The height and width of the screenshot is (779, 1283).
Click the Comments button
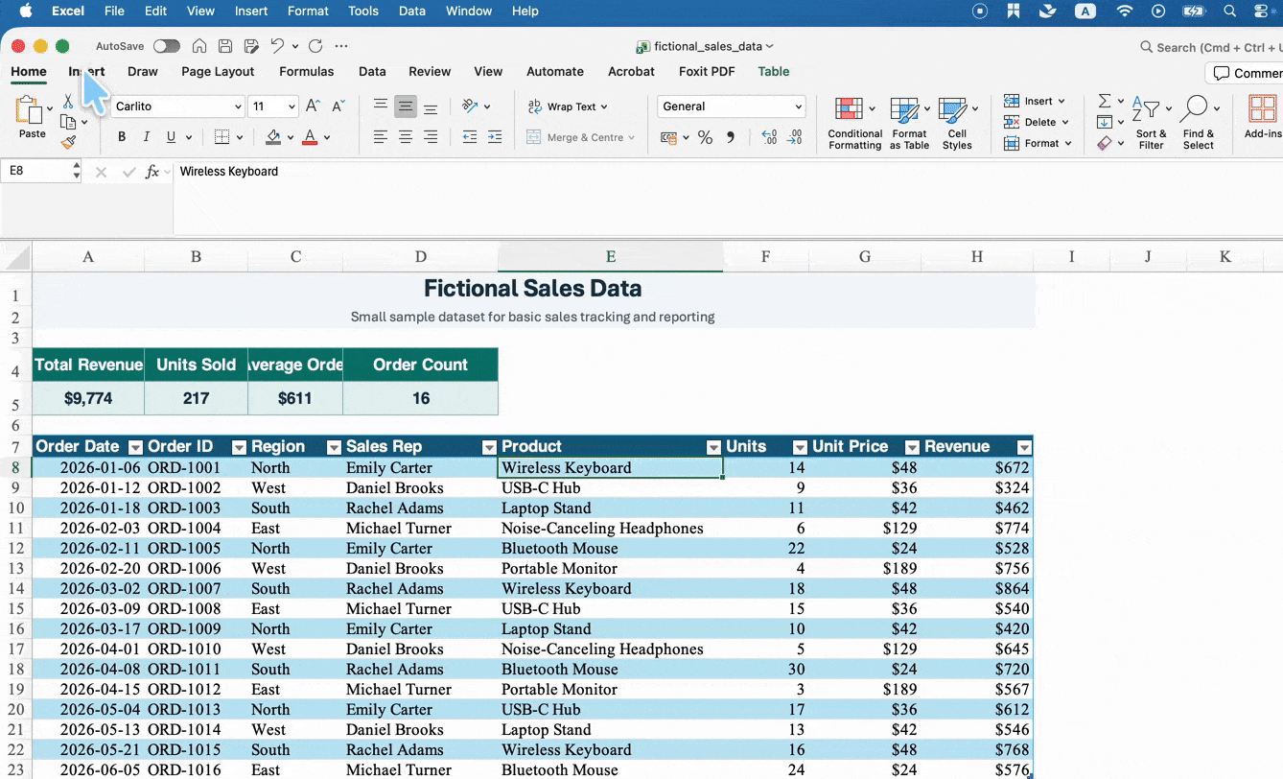click(x=1245, y=73)
